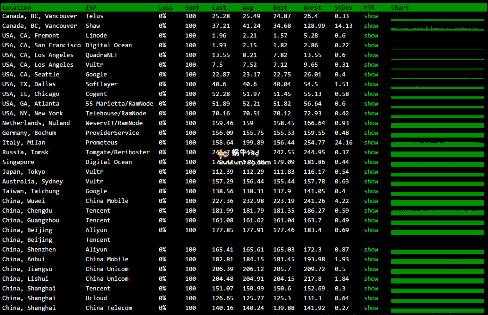Click the Location column header
This screenshot has height=315, width=488.
coord(17,7)
